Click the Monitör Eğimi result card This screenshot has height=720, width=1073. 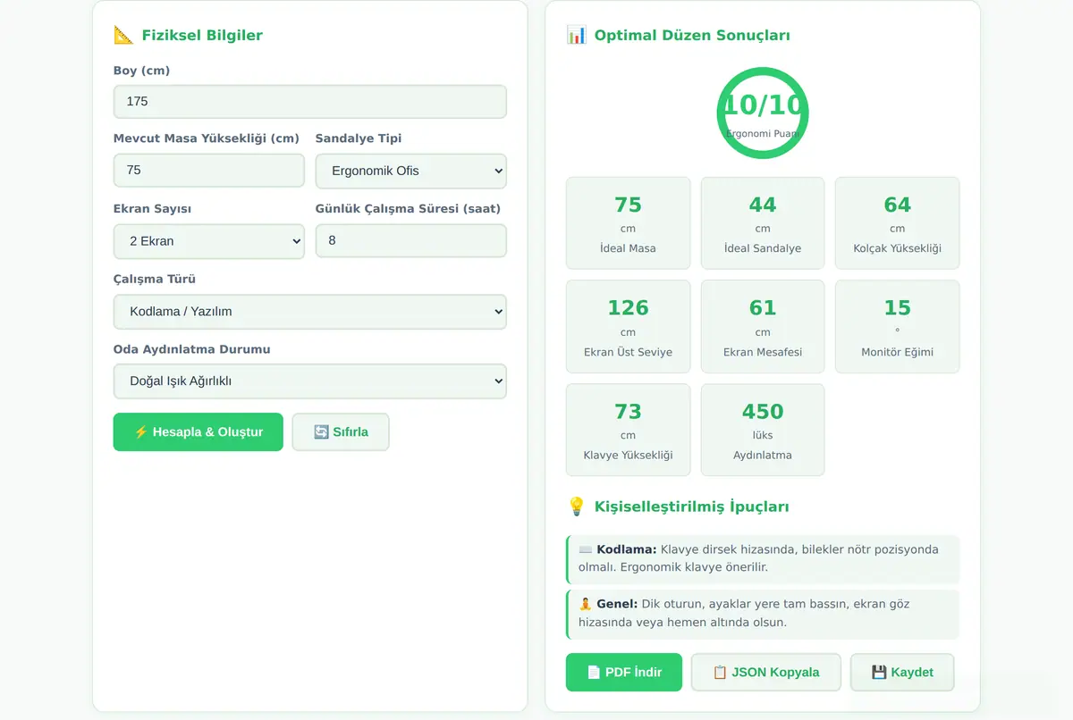pyautogui.click(x=898, y=327)
